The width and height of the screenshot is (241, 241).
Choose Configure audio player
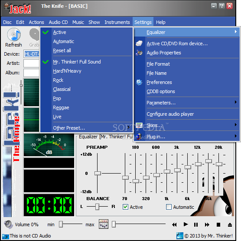(186, 114)
